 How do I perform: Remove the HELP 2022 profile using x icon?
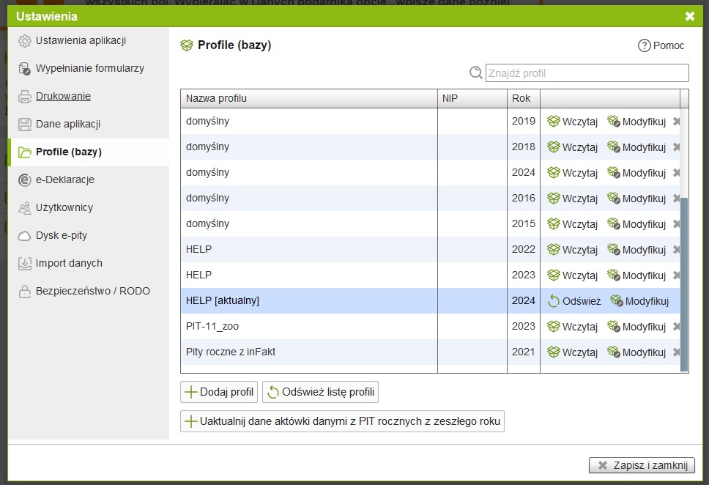[676, 250]
